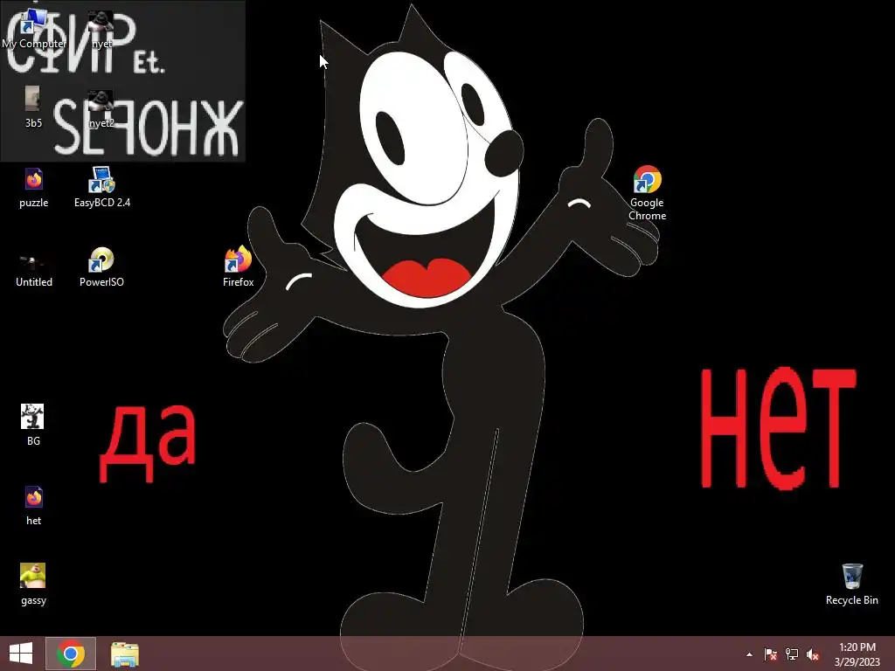Select the Google Chrome desktop shortcut
Screen dimensions: 895x671
[647, 193]
